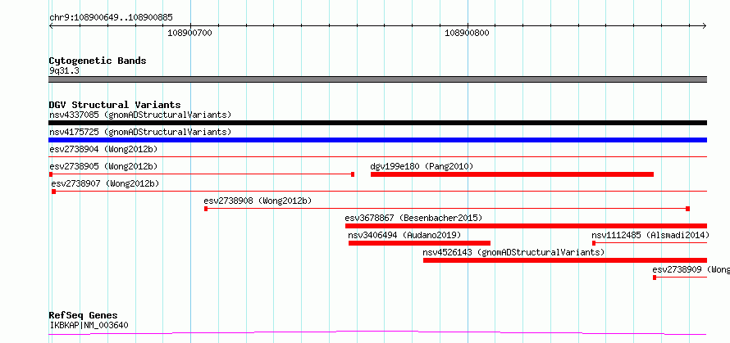The image size is (730, 343).
Task: Select the blue nsv4175725 variant bar
Action: pos(377,140)
